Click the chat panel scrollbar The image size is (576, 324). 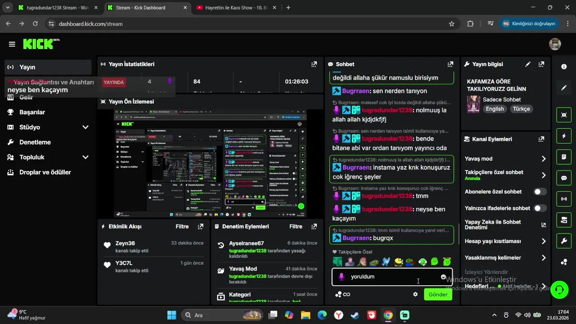[x=458, y=233]
